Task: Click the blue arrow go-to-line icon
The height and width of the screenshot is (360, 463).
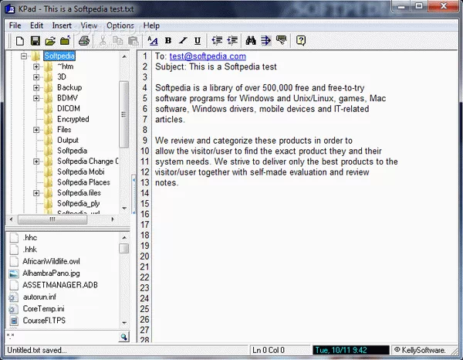Action: click(266, 41)
